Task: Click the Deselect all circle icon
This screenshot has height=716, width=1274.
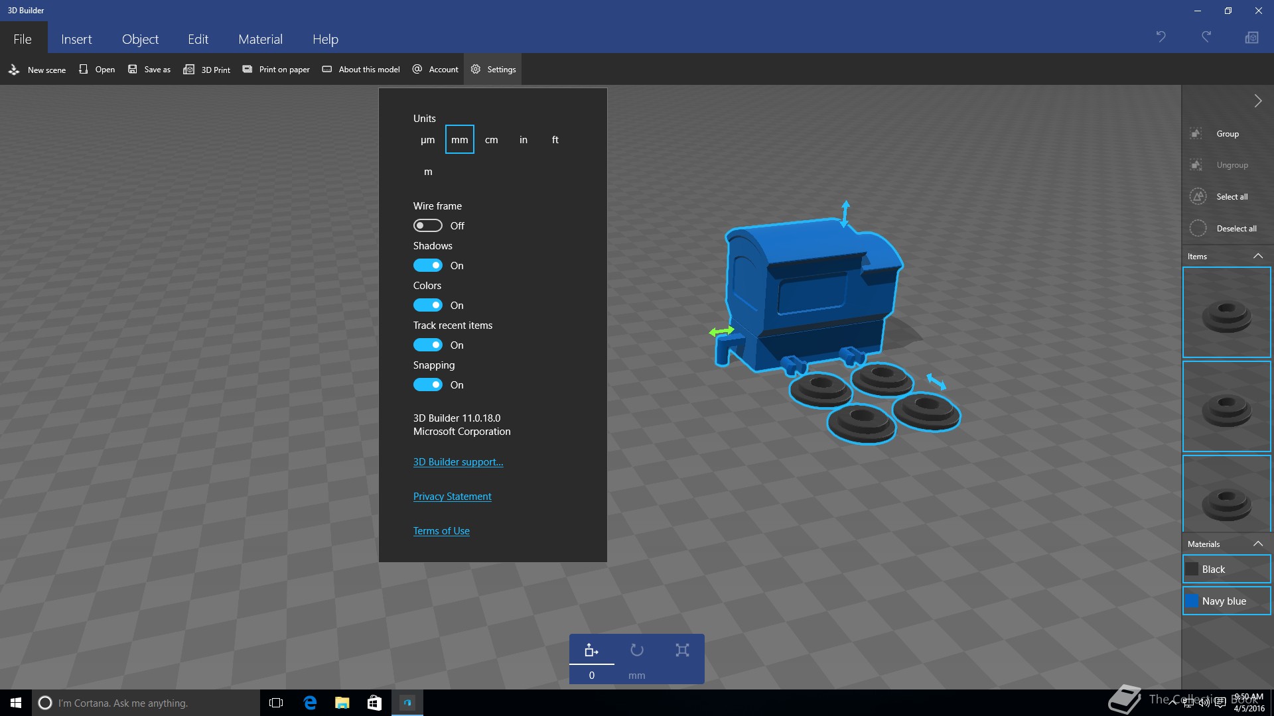Action: [1198, 228]
